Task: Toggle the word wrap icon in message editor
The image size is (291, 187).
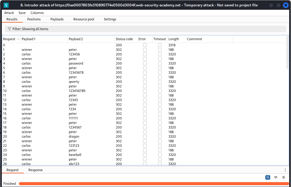Action: (x=268, y=177)
